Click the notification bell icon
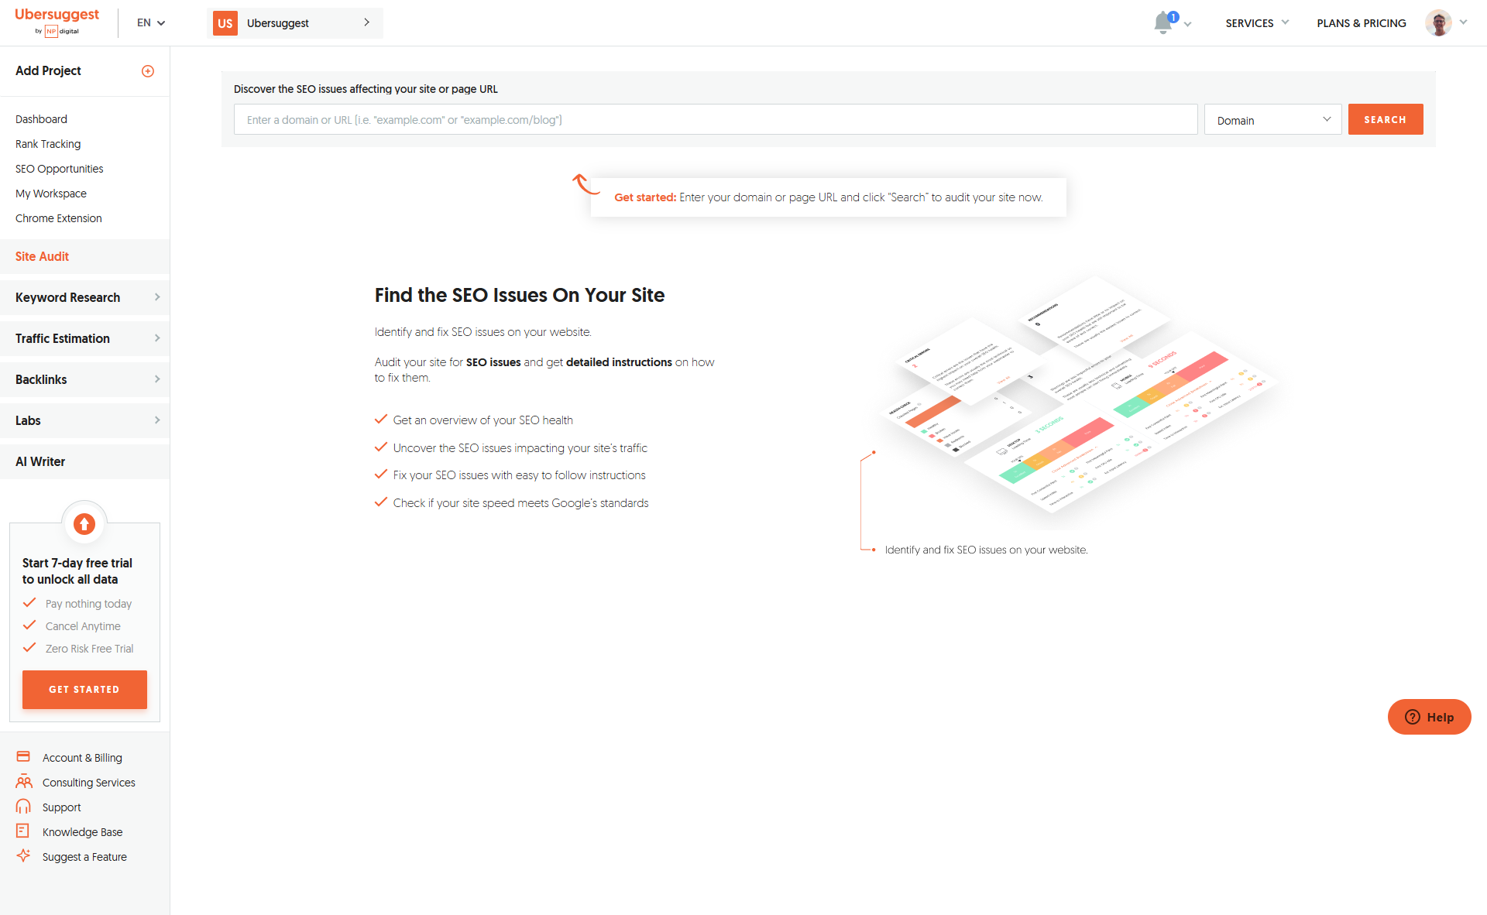This screenshot has height=915, width=1487. (1163, 23)
